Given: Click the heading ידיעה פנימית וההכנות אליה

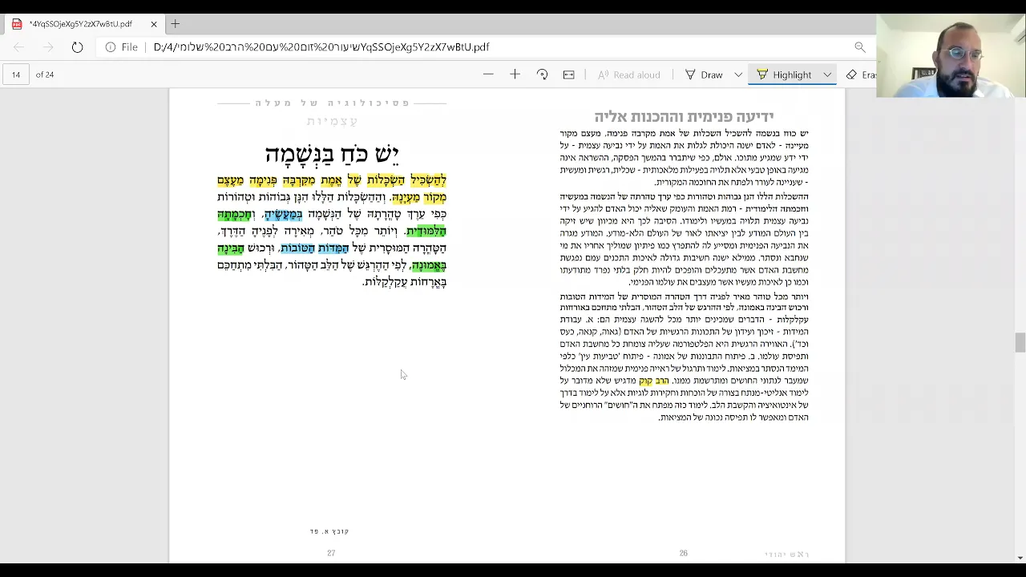Looking at the screenshot, I should click(684, 117).
